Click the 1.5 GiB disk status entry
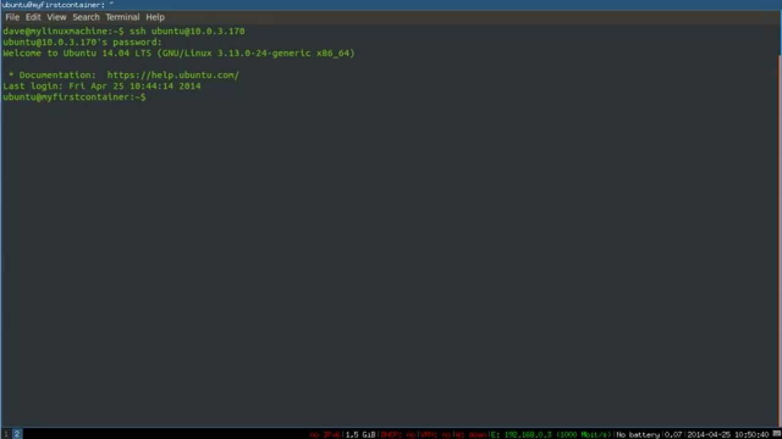This screenshot has height=439, width=782. pyautogui.click(x=360, y=435)
